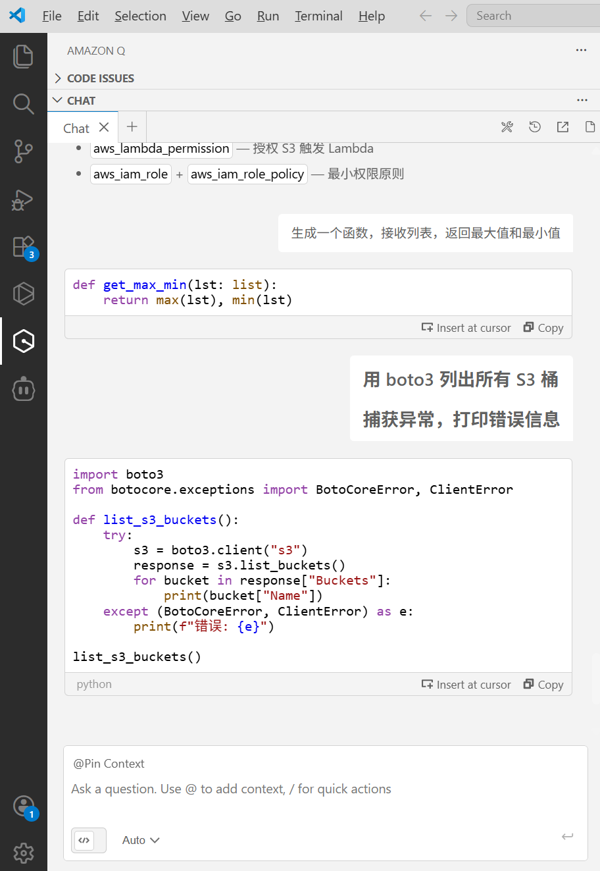Click the user message about 最大值和最小值
Image resolution: width=600 pixels, height=871 pixels.
[426, 233]
